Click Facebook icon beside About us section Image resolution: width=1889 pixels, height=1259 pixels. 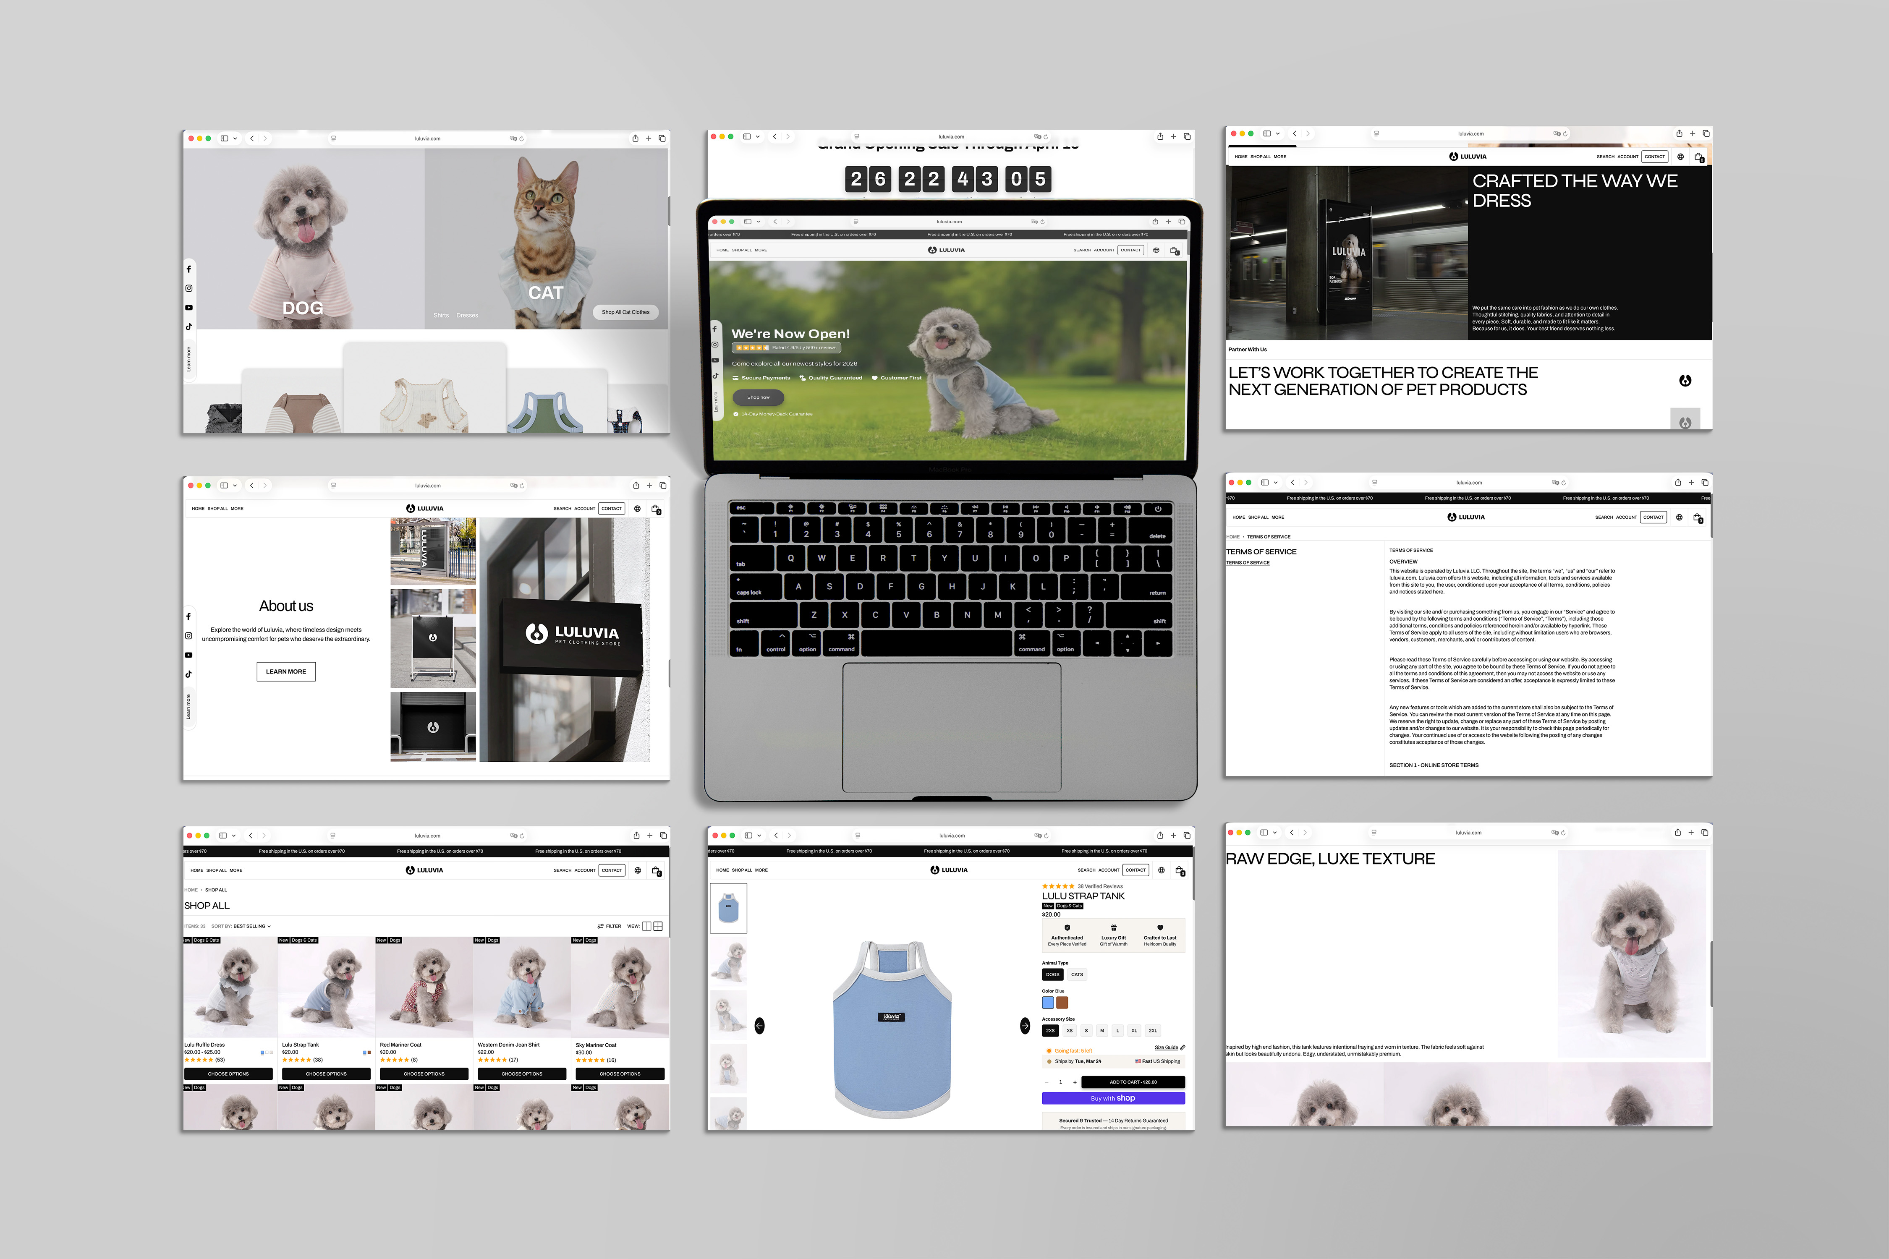pos(189,616)
